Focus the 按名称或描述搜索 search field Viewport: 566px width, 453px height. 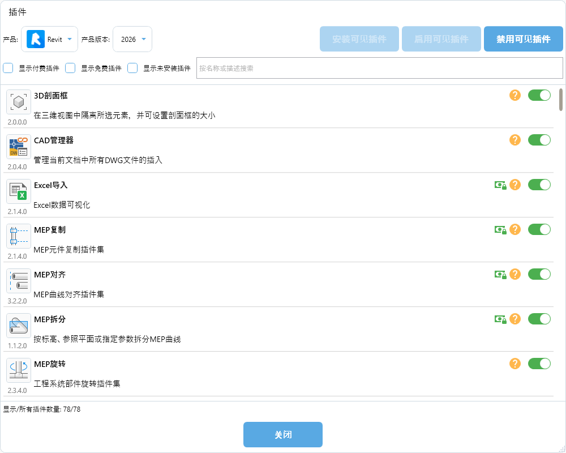(379, 68)
